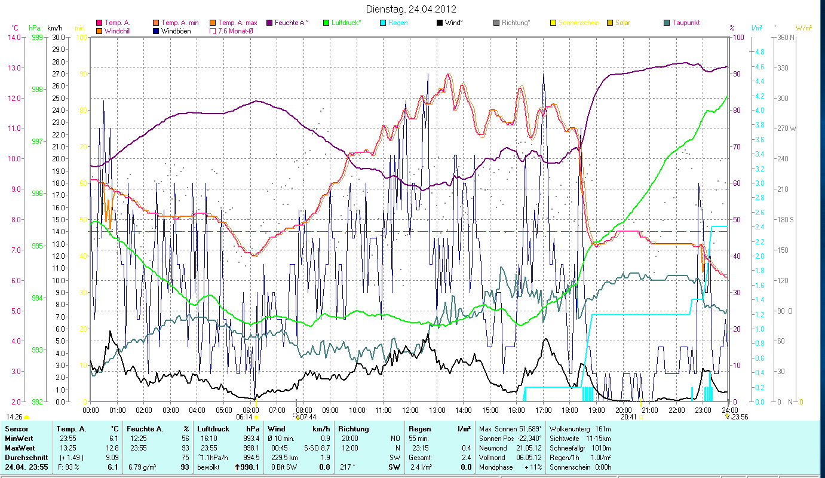825x478 pixels.
Task: Click the cyan Regen legend swatch
Action: point(382,23)
